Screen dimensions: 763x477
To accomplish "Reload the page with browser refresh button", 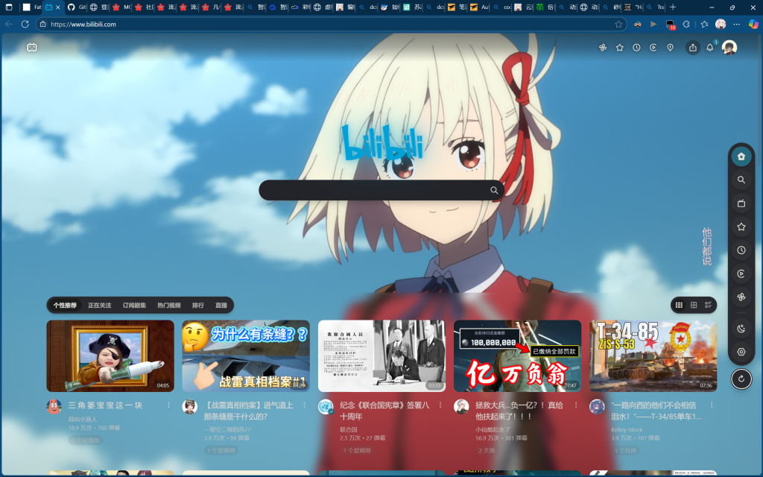I will click(x=25, y=24).
